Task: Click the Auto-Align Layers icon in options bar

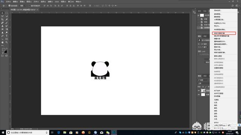Action: 90,6
